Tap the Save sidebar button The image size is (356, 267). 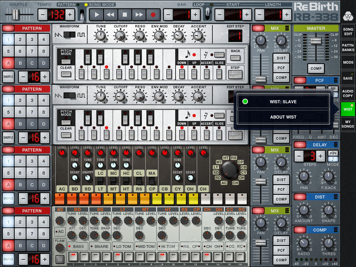(x=348, y=78)
